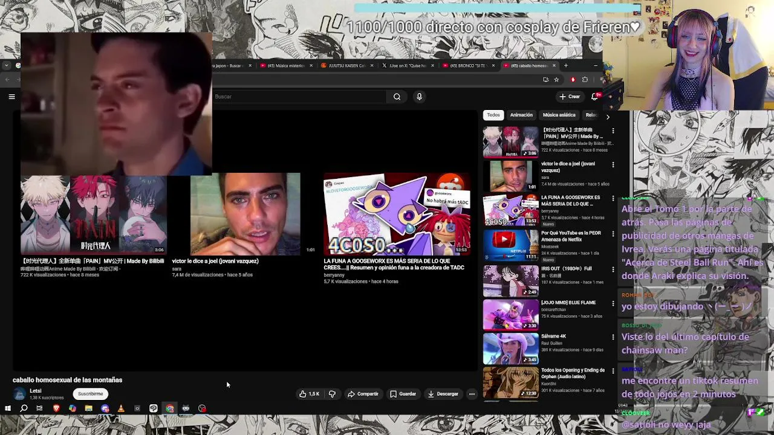Open options for JOJO MMD BLUE FLAME video
Screen dimensions: 774x435
[613, 303]
